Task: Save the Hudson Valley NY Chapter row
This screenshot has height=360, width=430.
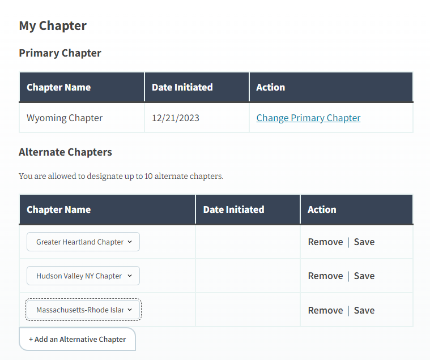Action: point(364,276)
